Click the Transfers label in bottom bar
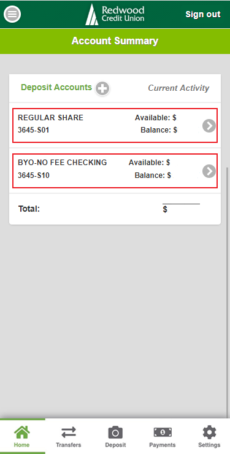The width and height of the screenshot is (230, 454). click(69, 445)
